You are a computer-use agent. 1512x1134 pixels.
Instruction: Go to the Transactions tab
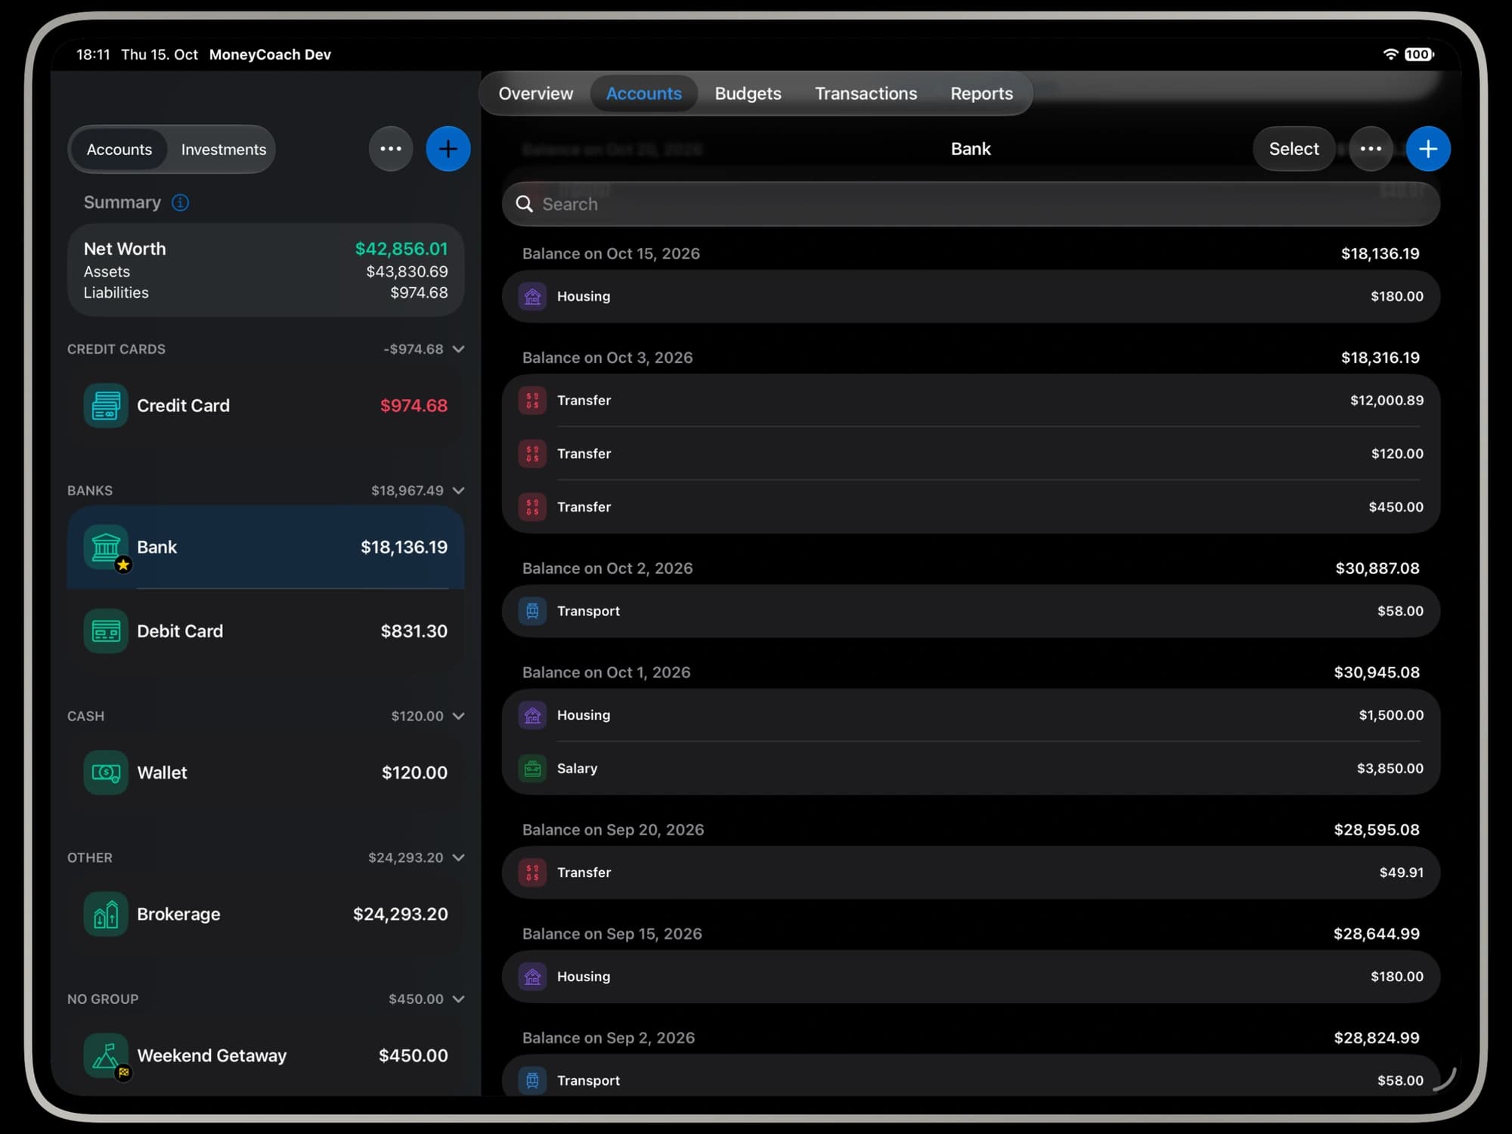point(866,94)
